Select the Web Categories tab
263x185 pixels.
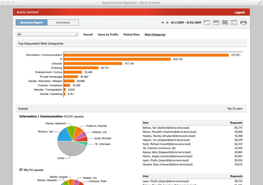155,35
